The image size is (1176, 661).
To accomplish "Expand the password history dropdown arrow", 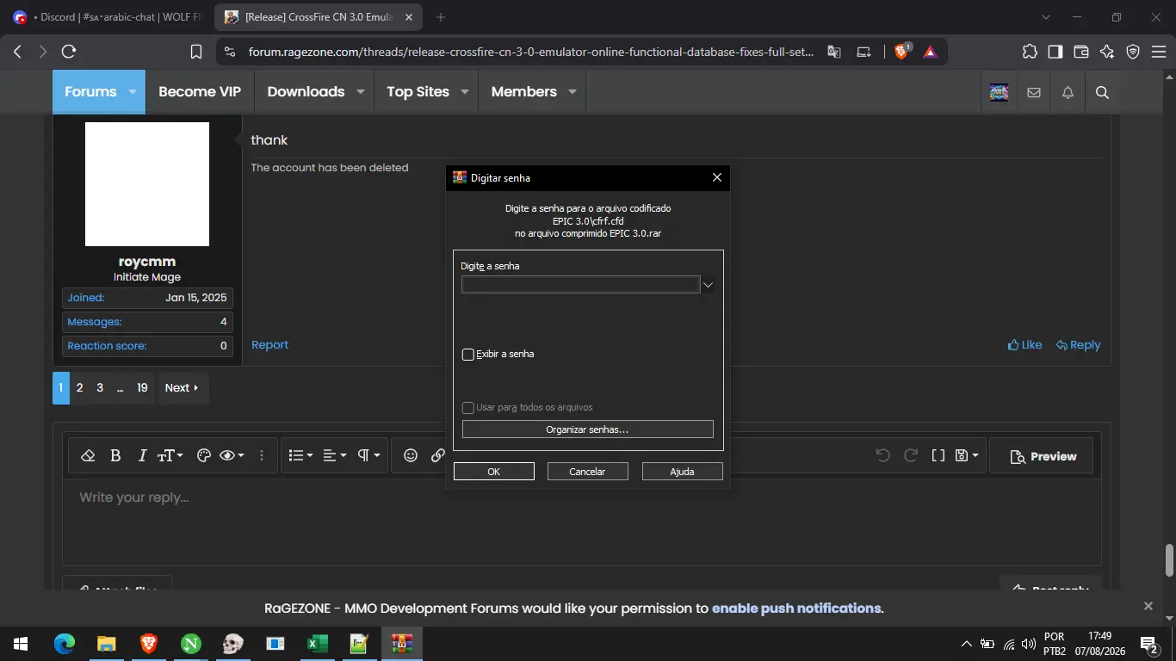I will [x=708, y=285].
